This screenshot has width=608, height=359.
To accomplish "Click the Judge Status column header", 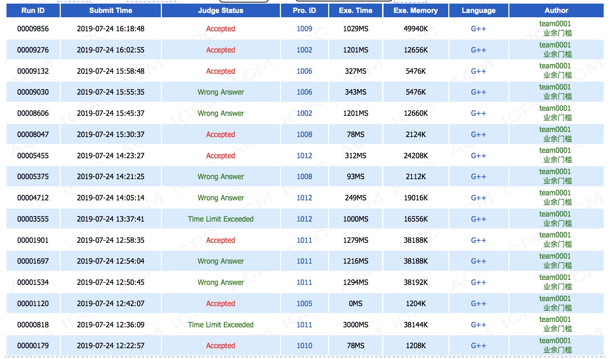I will pos(221,10).
